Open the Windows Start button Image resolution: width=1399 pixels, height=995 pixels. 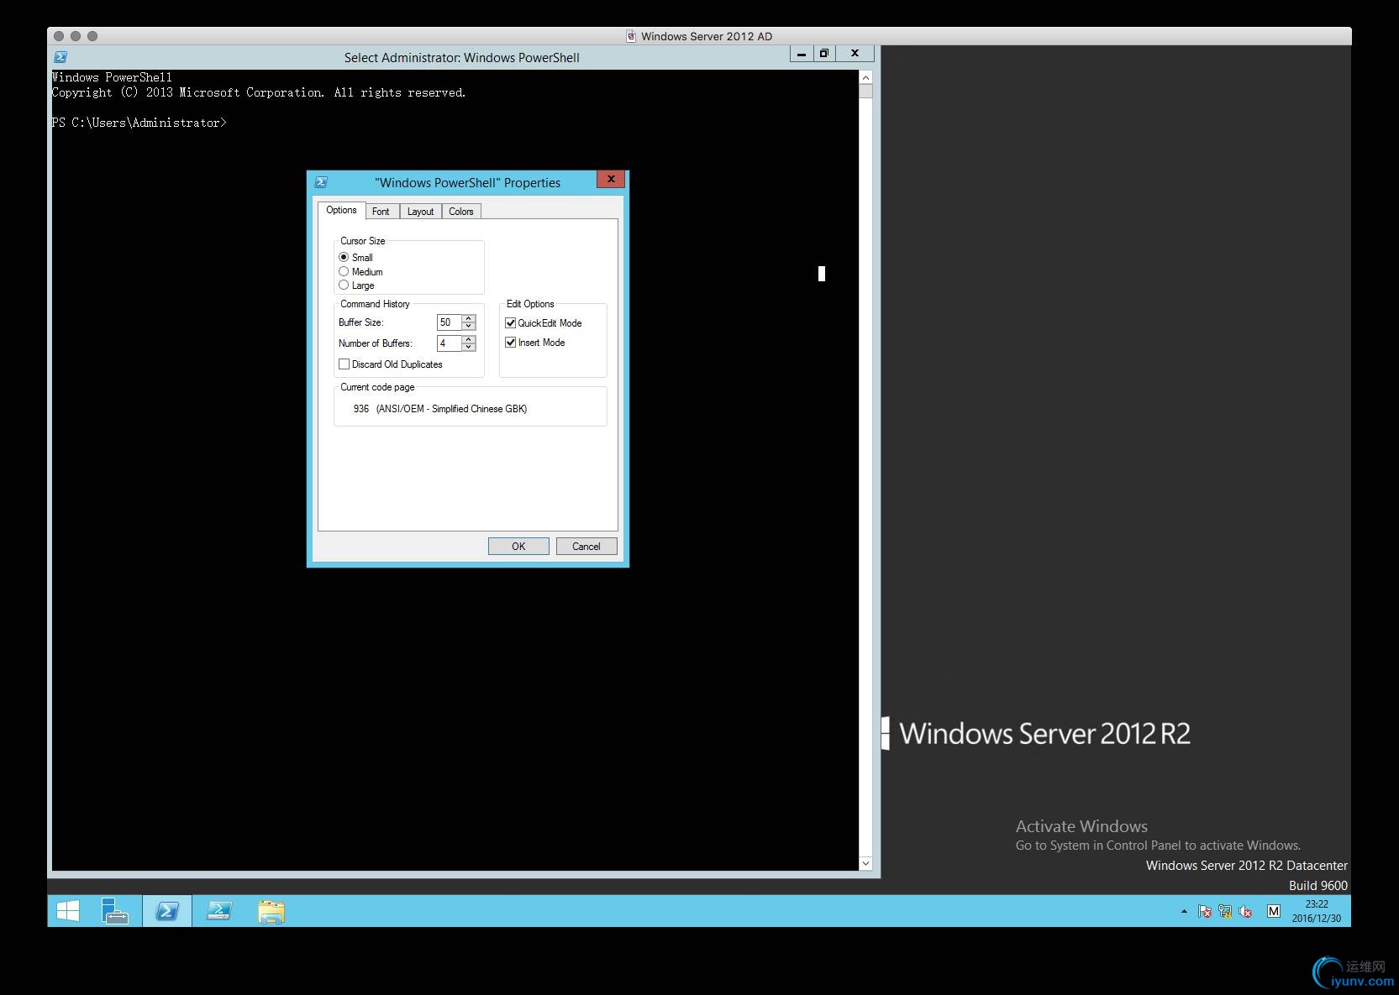pos(68,911)
